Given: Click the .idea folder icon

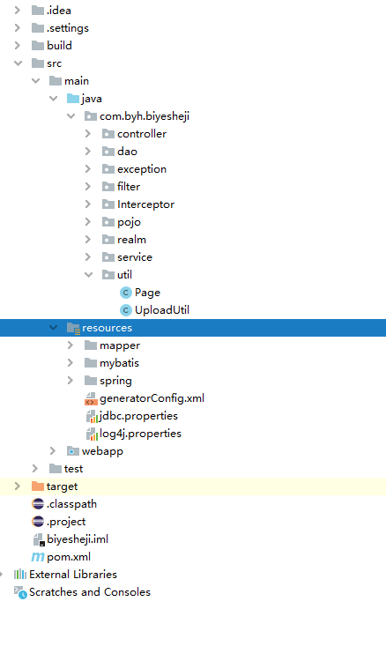Looking at the screenshot, I should (x=38, y=11).
